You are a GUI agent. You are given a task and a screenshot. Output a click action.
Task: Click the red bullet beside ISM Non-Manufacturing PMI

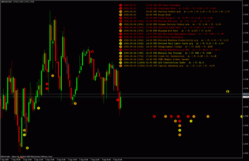121,50
